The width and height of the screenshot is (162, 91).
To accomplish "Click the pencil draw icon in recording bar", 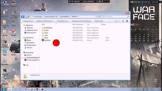I will pos(102,2).
